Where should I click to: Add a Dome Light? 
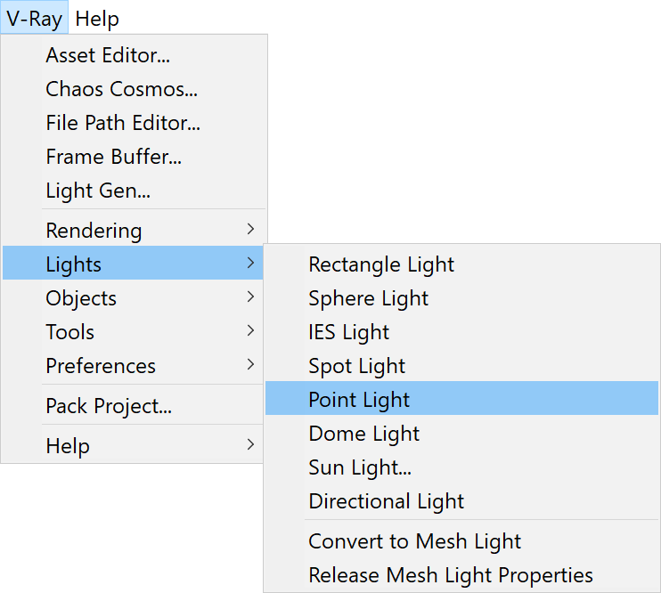(x=461, y=433)
